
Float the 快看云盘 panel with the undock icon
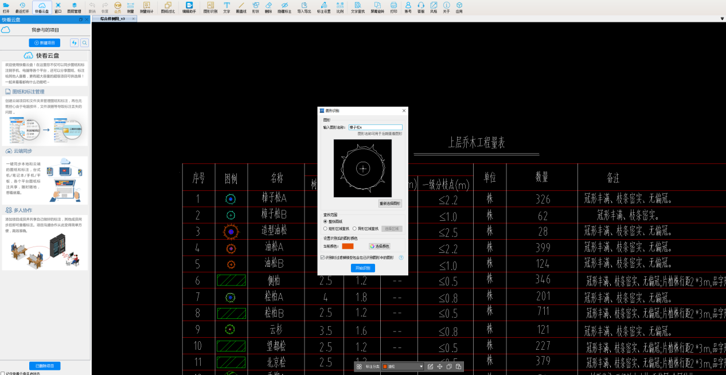point(80,19)
